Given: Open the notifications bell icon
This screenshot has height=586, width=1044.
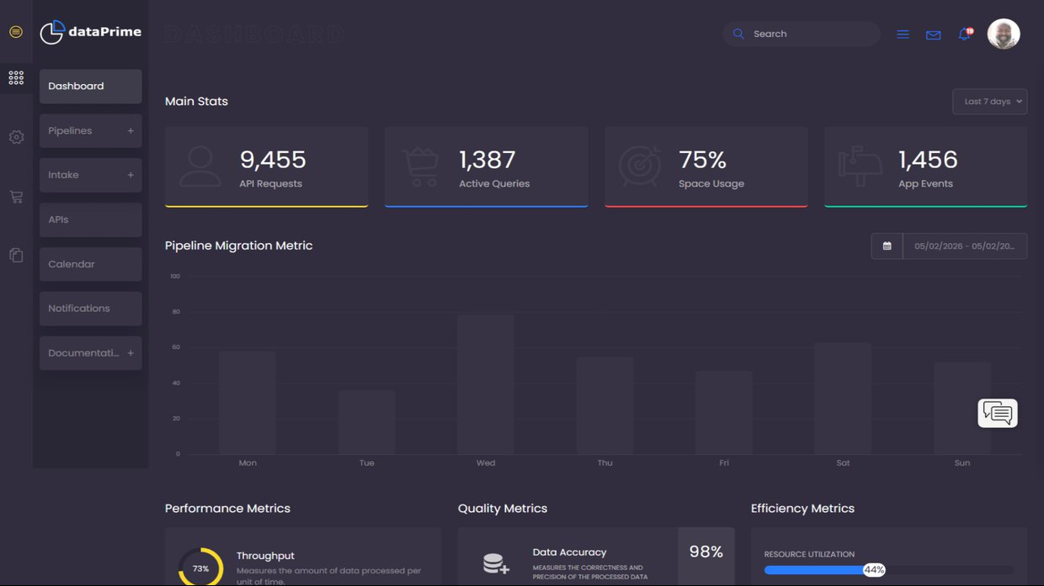Looking at the screenshot, I should [x=965, y=34].
